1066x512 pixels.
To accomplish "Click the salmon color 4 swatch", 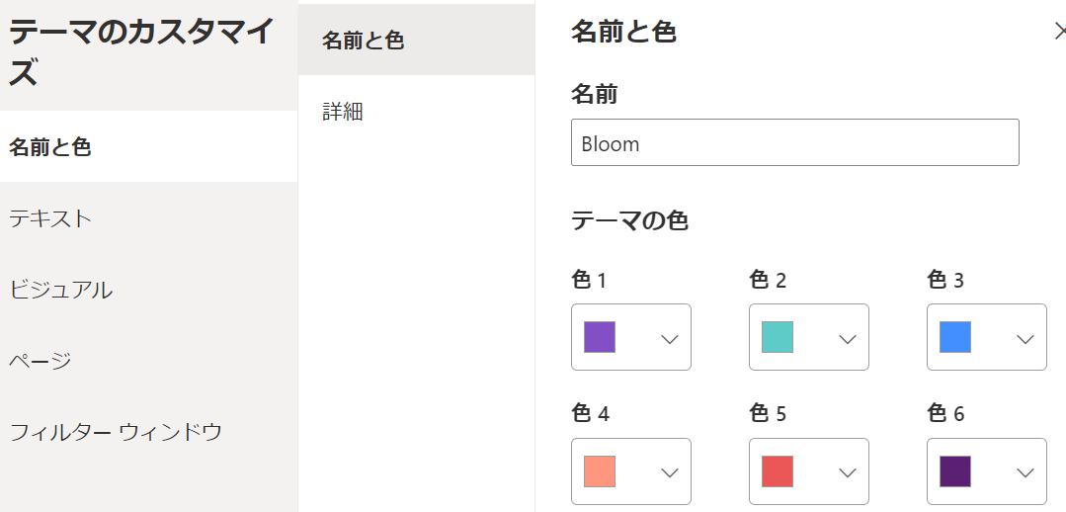I will click(x=600, y=471).
